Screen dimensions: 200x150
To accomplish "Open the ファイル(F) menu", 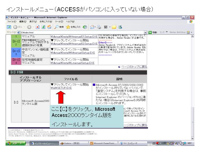I will click(x=12, y=22).
